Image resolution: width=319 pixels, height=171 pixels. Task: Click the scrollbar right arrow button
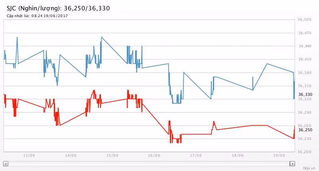(x=292, y=163)
